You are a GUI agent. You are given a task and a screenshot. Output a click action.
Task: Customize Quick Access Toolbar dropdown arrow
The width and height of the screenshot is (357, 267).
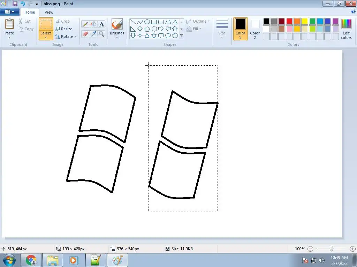pyautogui.click(x=37, y=4)
